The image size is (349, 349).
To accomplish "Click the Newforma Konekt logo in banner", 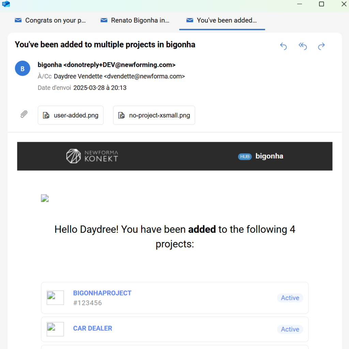I will [92, 156].
